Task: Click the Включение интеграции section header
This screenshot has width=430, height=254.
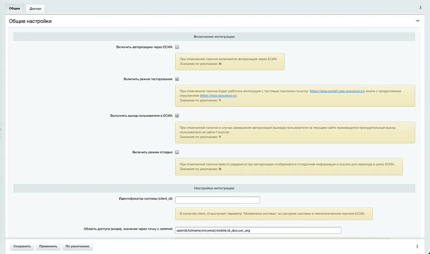Action: [x=215, y=37]
